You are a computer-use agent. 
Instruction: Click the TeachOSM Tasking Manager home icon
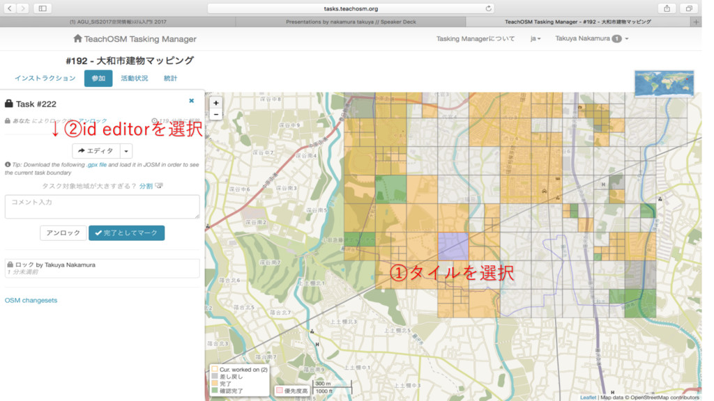(x=77, y=39)
